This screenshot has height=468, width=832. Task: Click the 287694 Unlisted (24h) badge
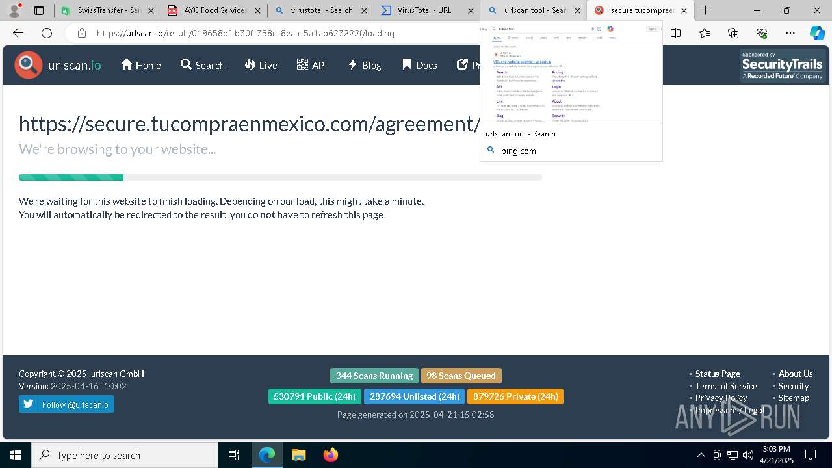coord(415,396)
